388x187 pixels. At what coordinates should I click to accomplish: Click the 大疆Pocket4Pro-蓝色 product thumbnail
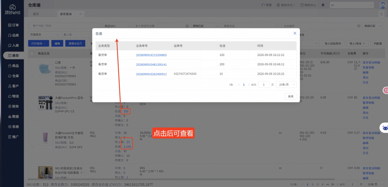(x=45, y=103)
